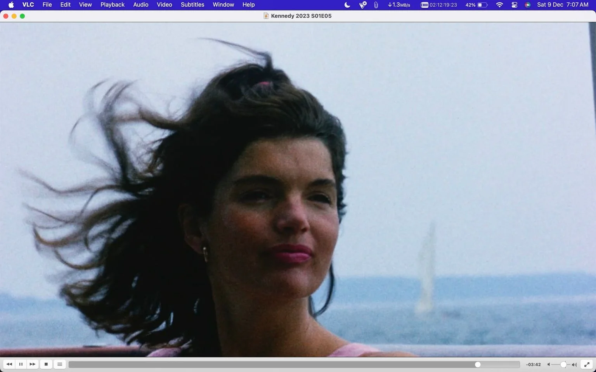Zoom the VLC window with the green button

[23, 16]
